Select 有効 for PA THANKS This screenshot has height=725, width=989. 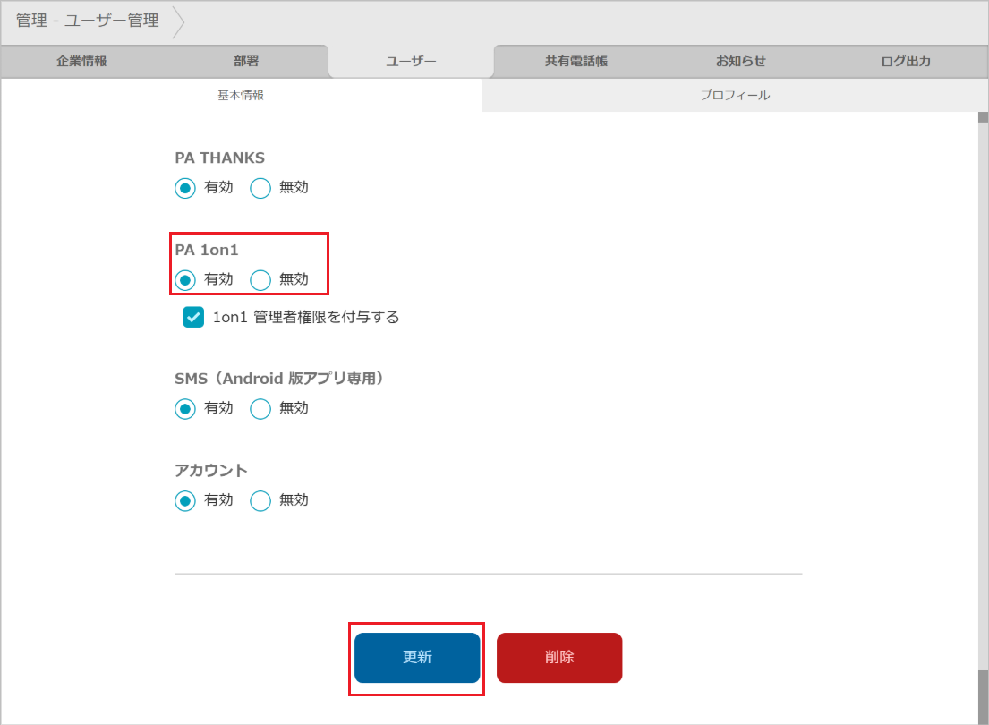coord(184,188)
